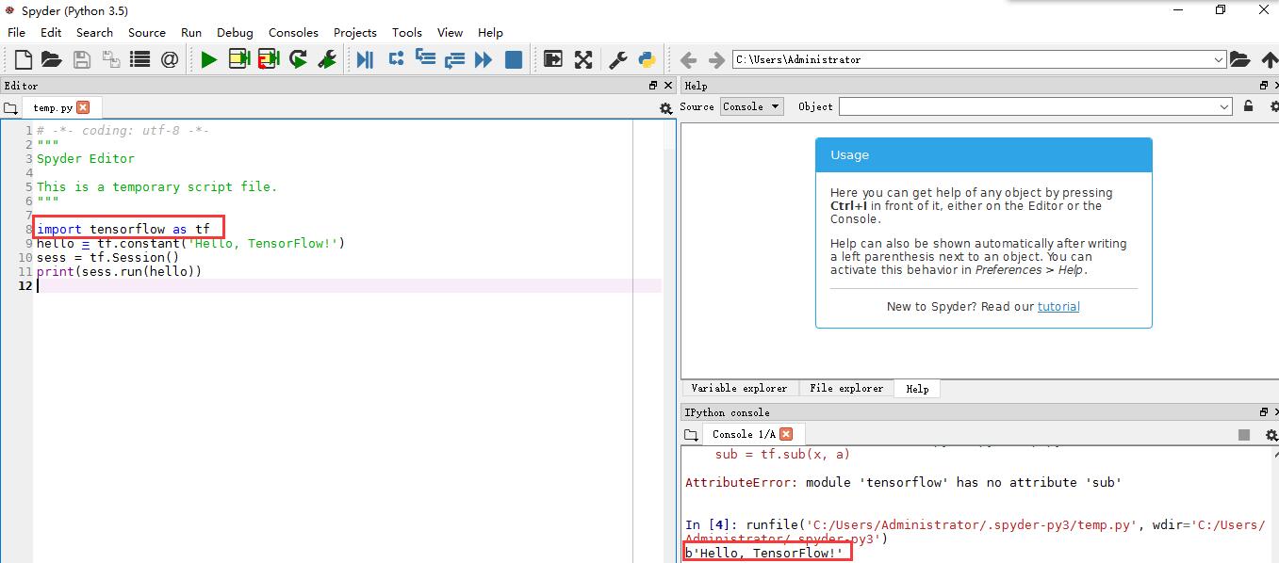Switch to the Variable explorer tab
The width and height of the screenshot is (1279, 563).
(x=739, y=388)
